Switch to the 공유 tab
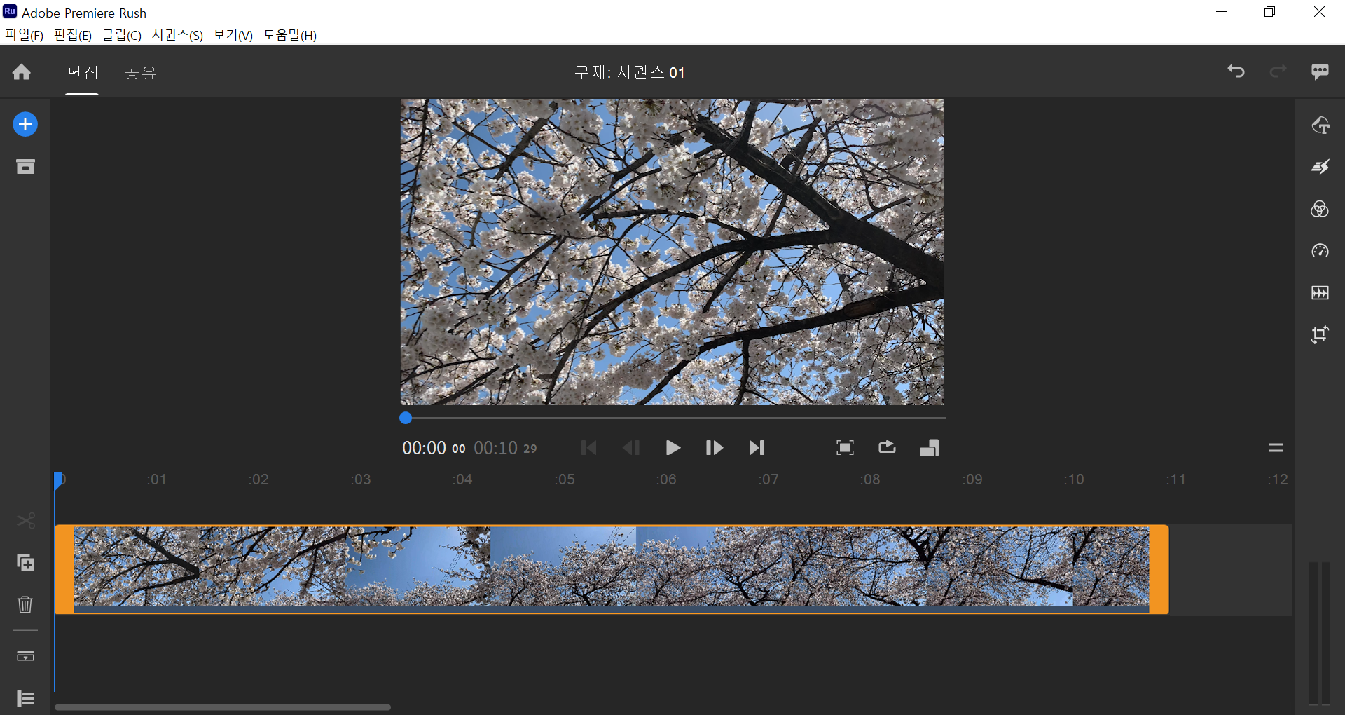The height and width of the screenshot is (715, 1345). 139,72
